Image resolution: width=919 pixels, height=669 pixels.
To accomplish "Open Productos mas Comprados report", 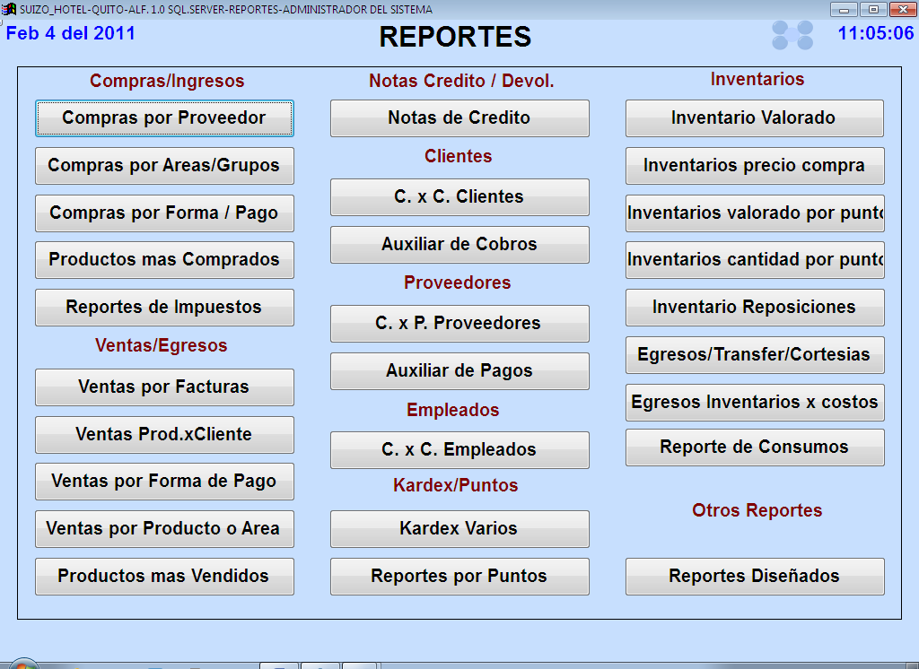I will (x=164, y=260).
